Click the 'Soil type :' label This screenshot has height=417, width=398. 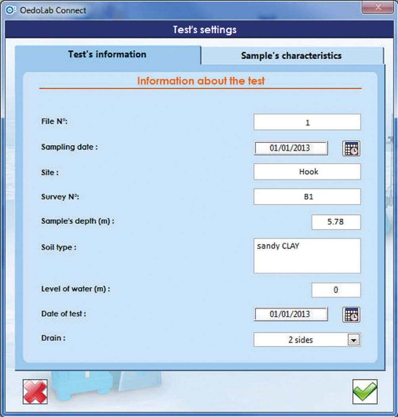coord(59,247)
